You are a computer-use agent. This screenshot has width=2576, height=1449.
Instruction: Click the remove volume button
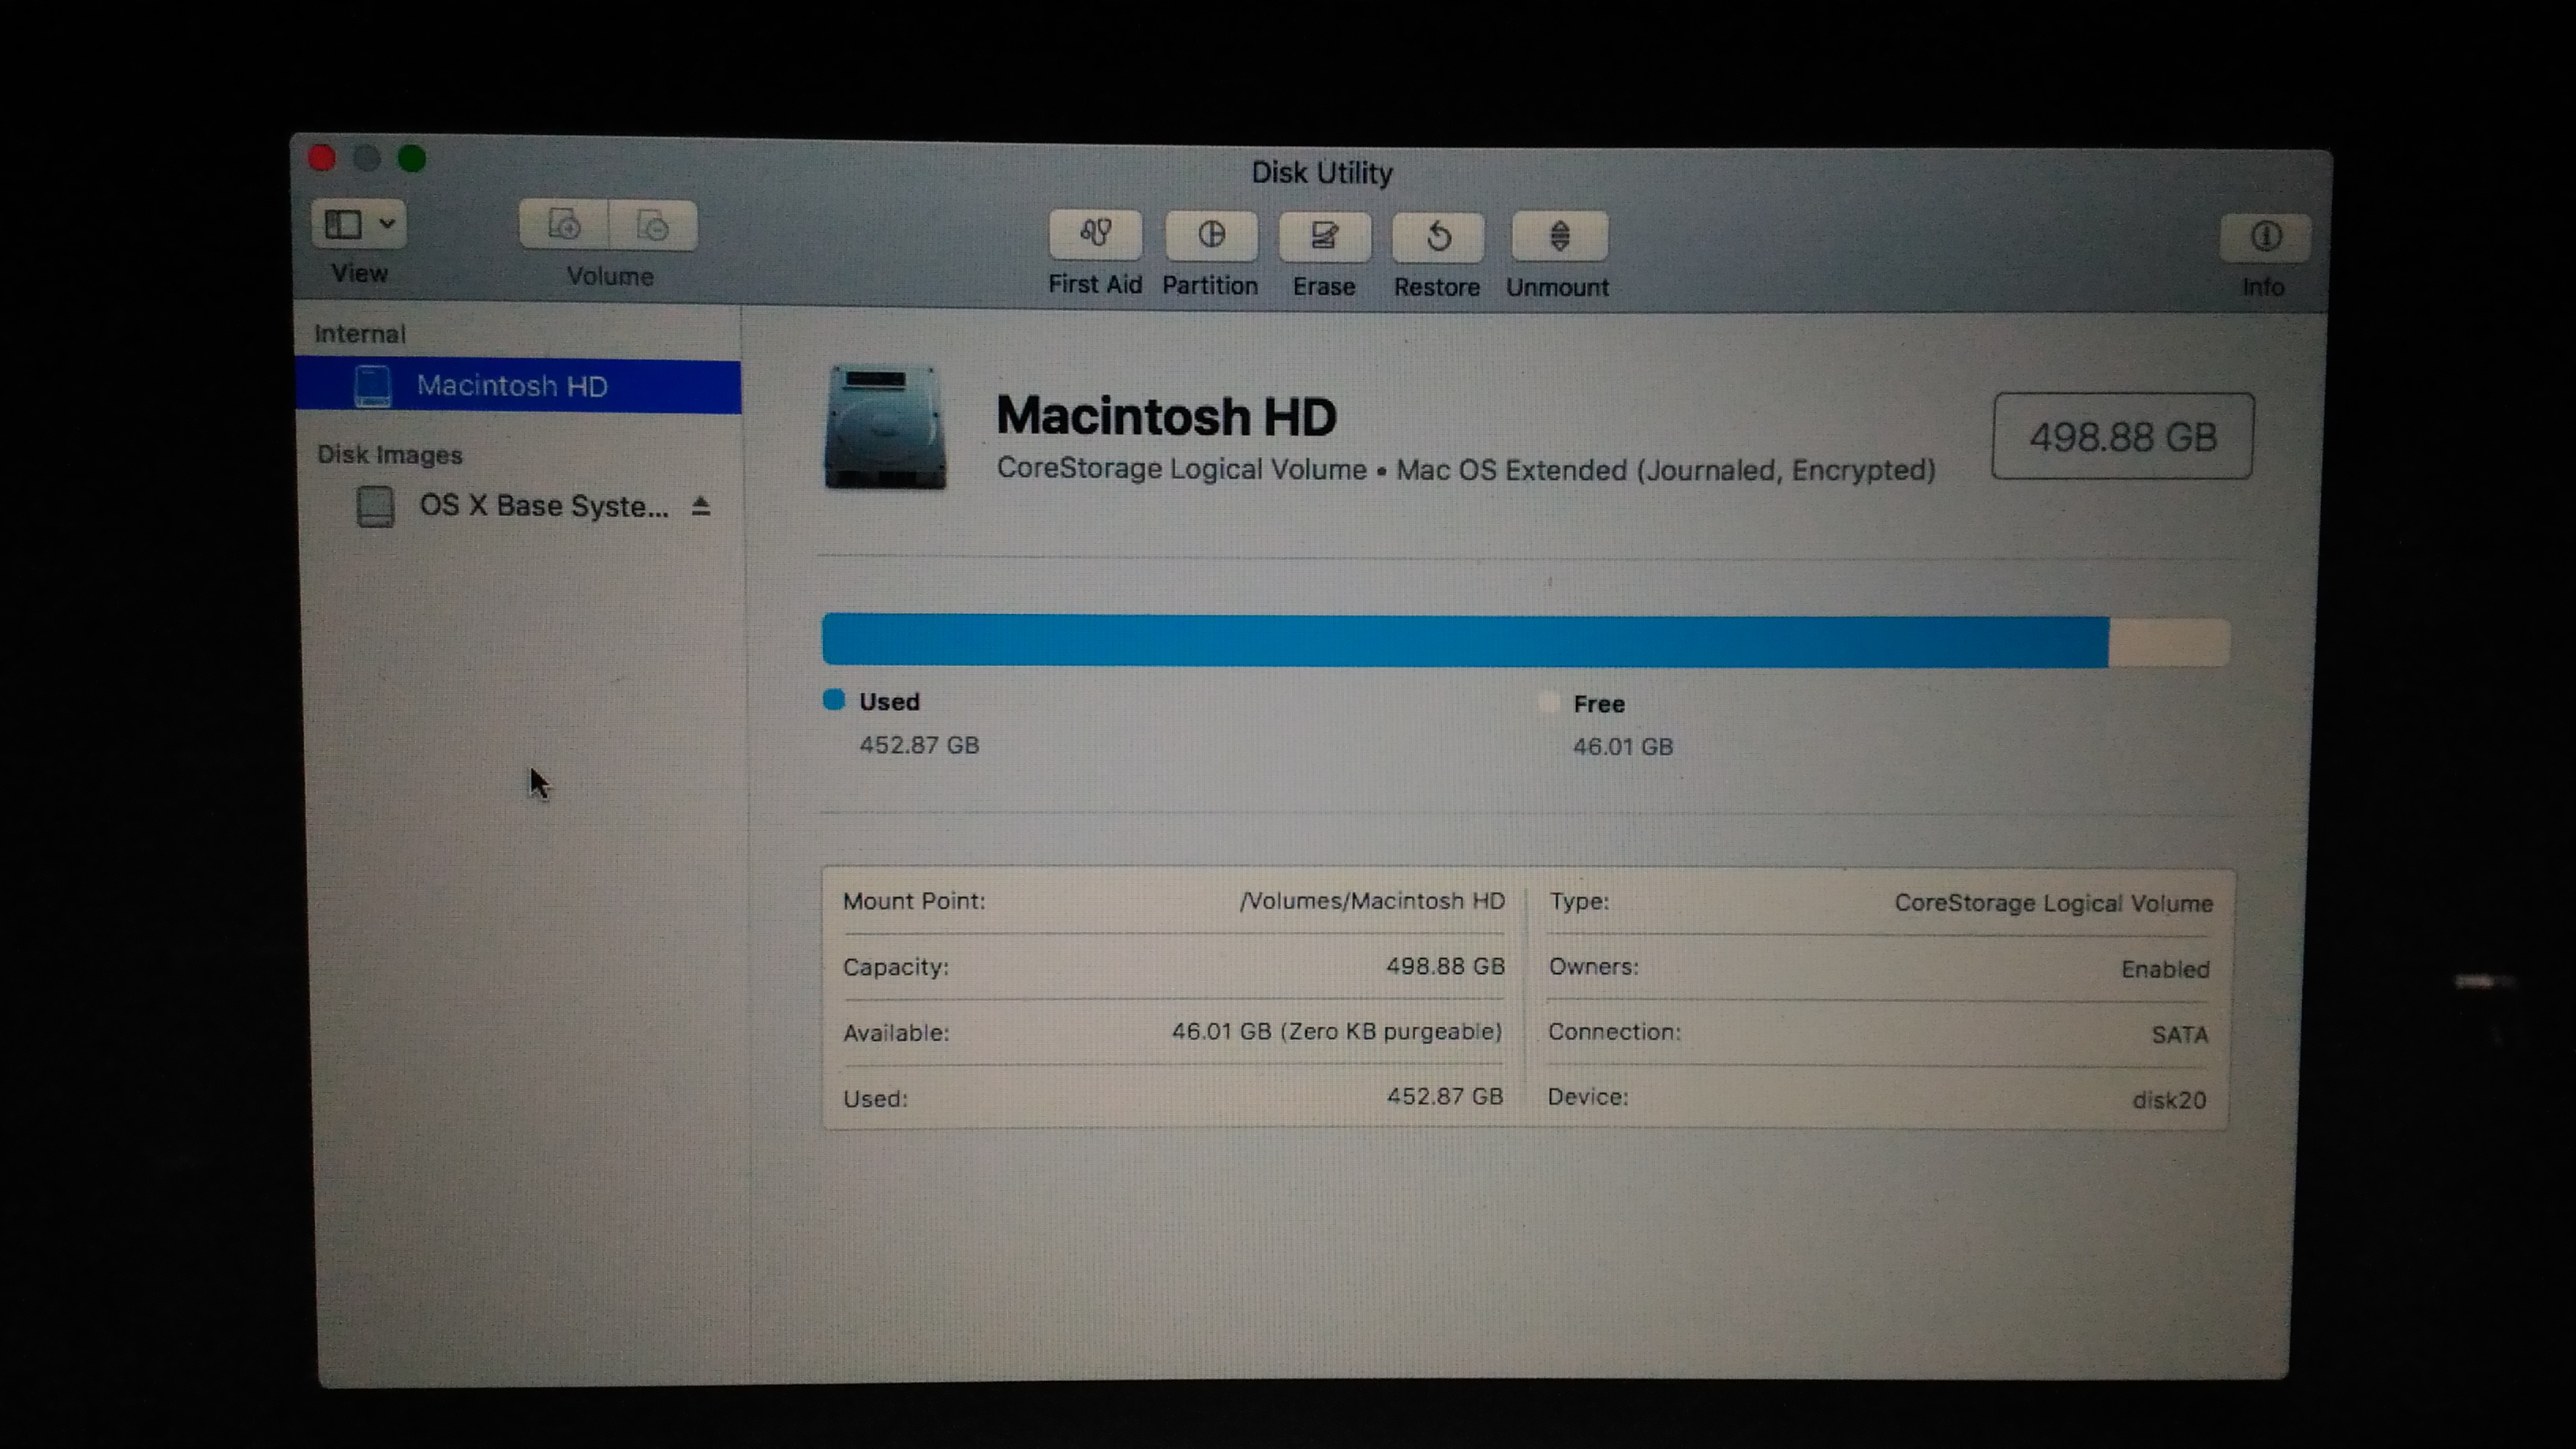(653, 226)
